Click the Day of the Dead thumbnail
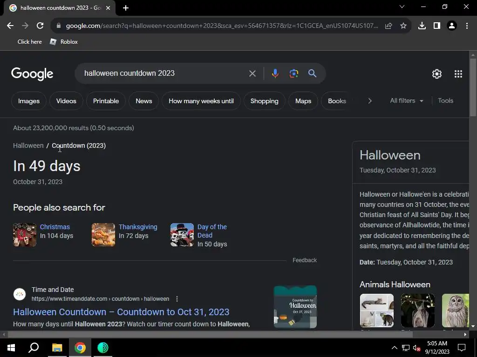The height and width of the screenshot is (357, 477). 182,235
